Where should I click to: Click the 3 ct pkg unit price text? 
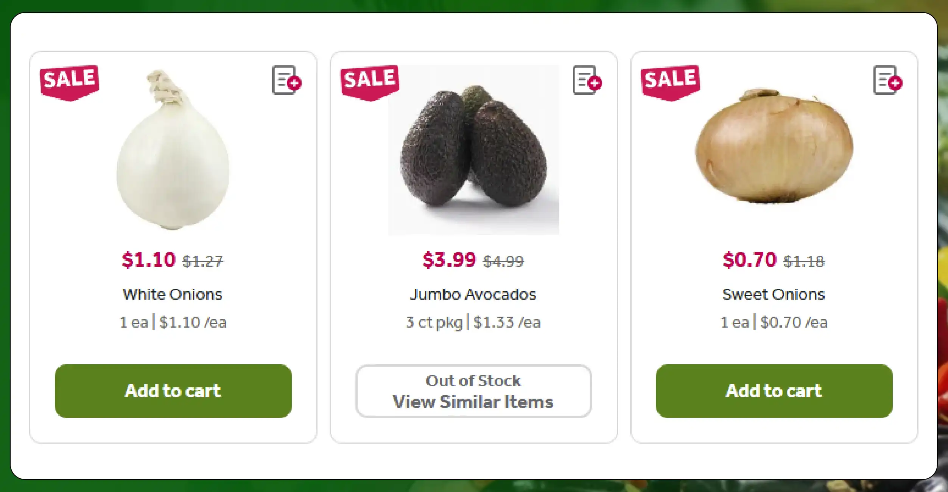tap(473, 322)
